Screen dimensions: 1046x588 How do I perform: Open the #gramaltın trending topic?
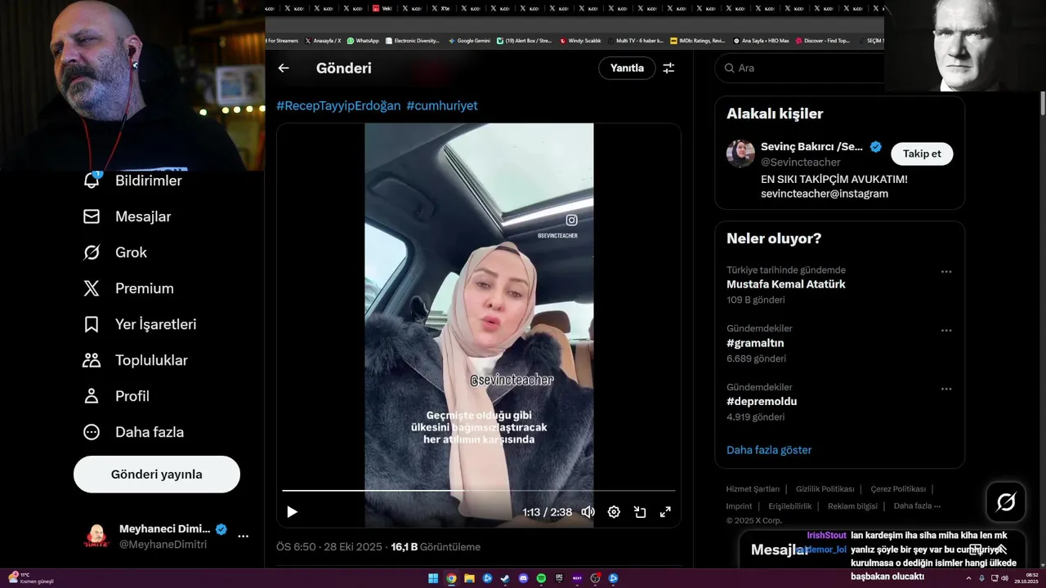click(756, 343)
